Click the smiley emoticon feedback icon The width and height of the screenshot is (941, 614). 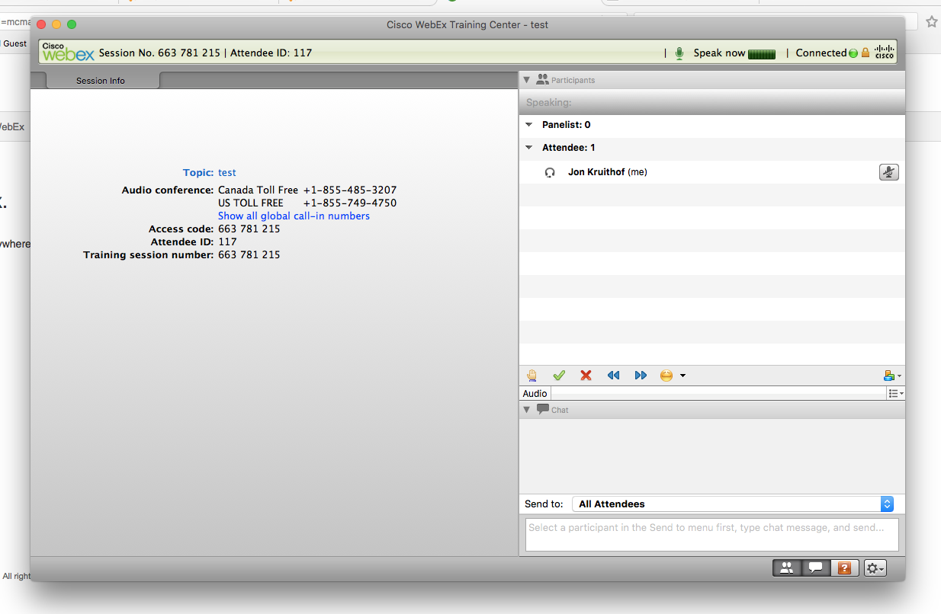(666, 376)
